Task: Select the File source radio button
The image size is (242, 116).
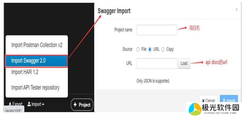Action: click(x=138, y=49)
